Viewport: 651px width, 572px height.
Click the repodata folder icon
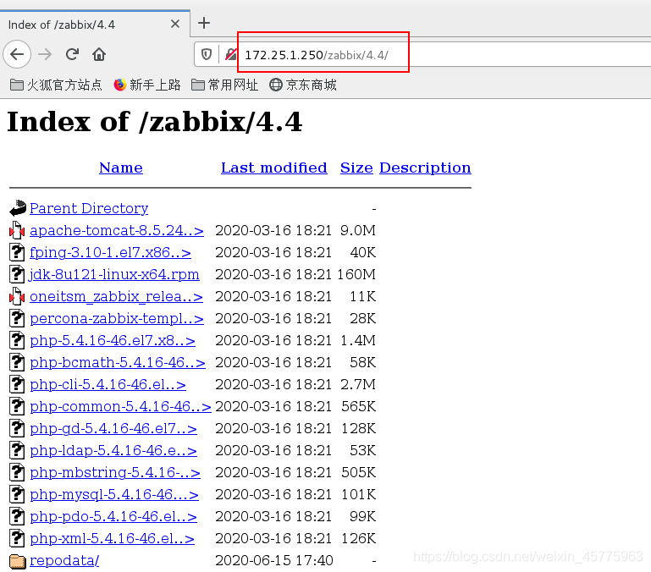18,561
